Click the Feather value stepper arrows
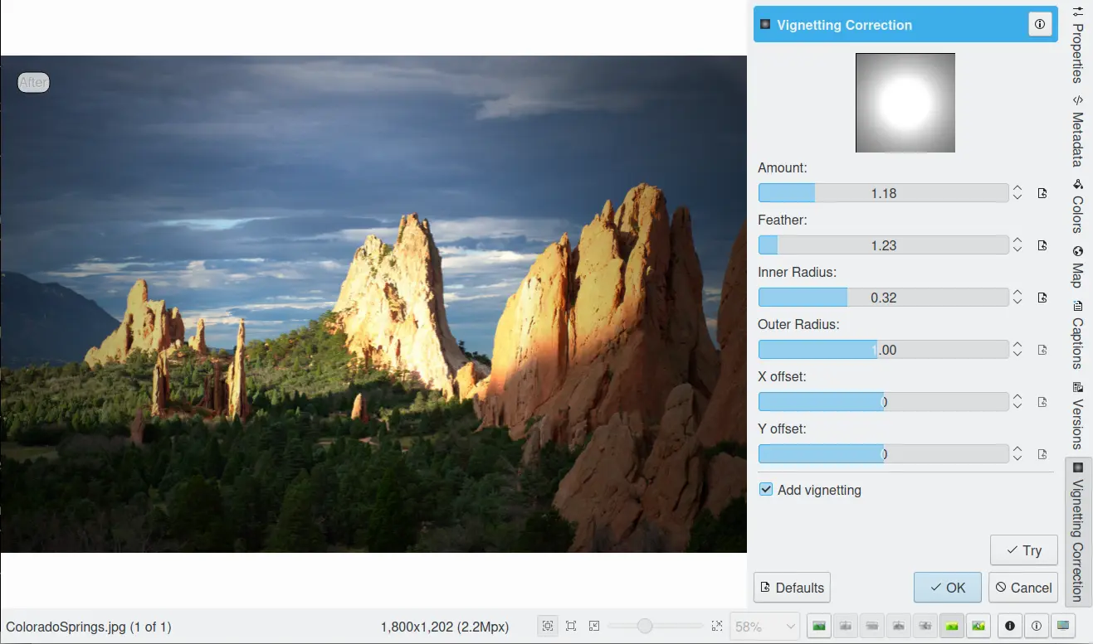This screenshot has width=1093, height=644. coord(1017,245)
